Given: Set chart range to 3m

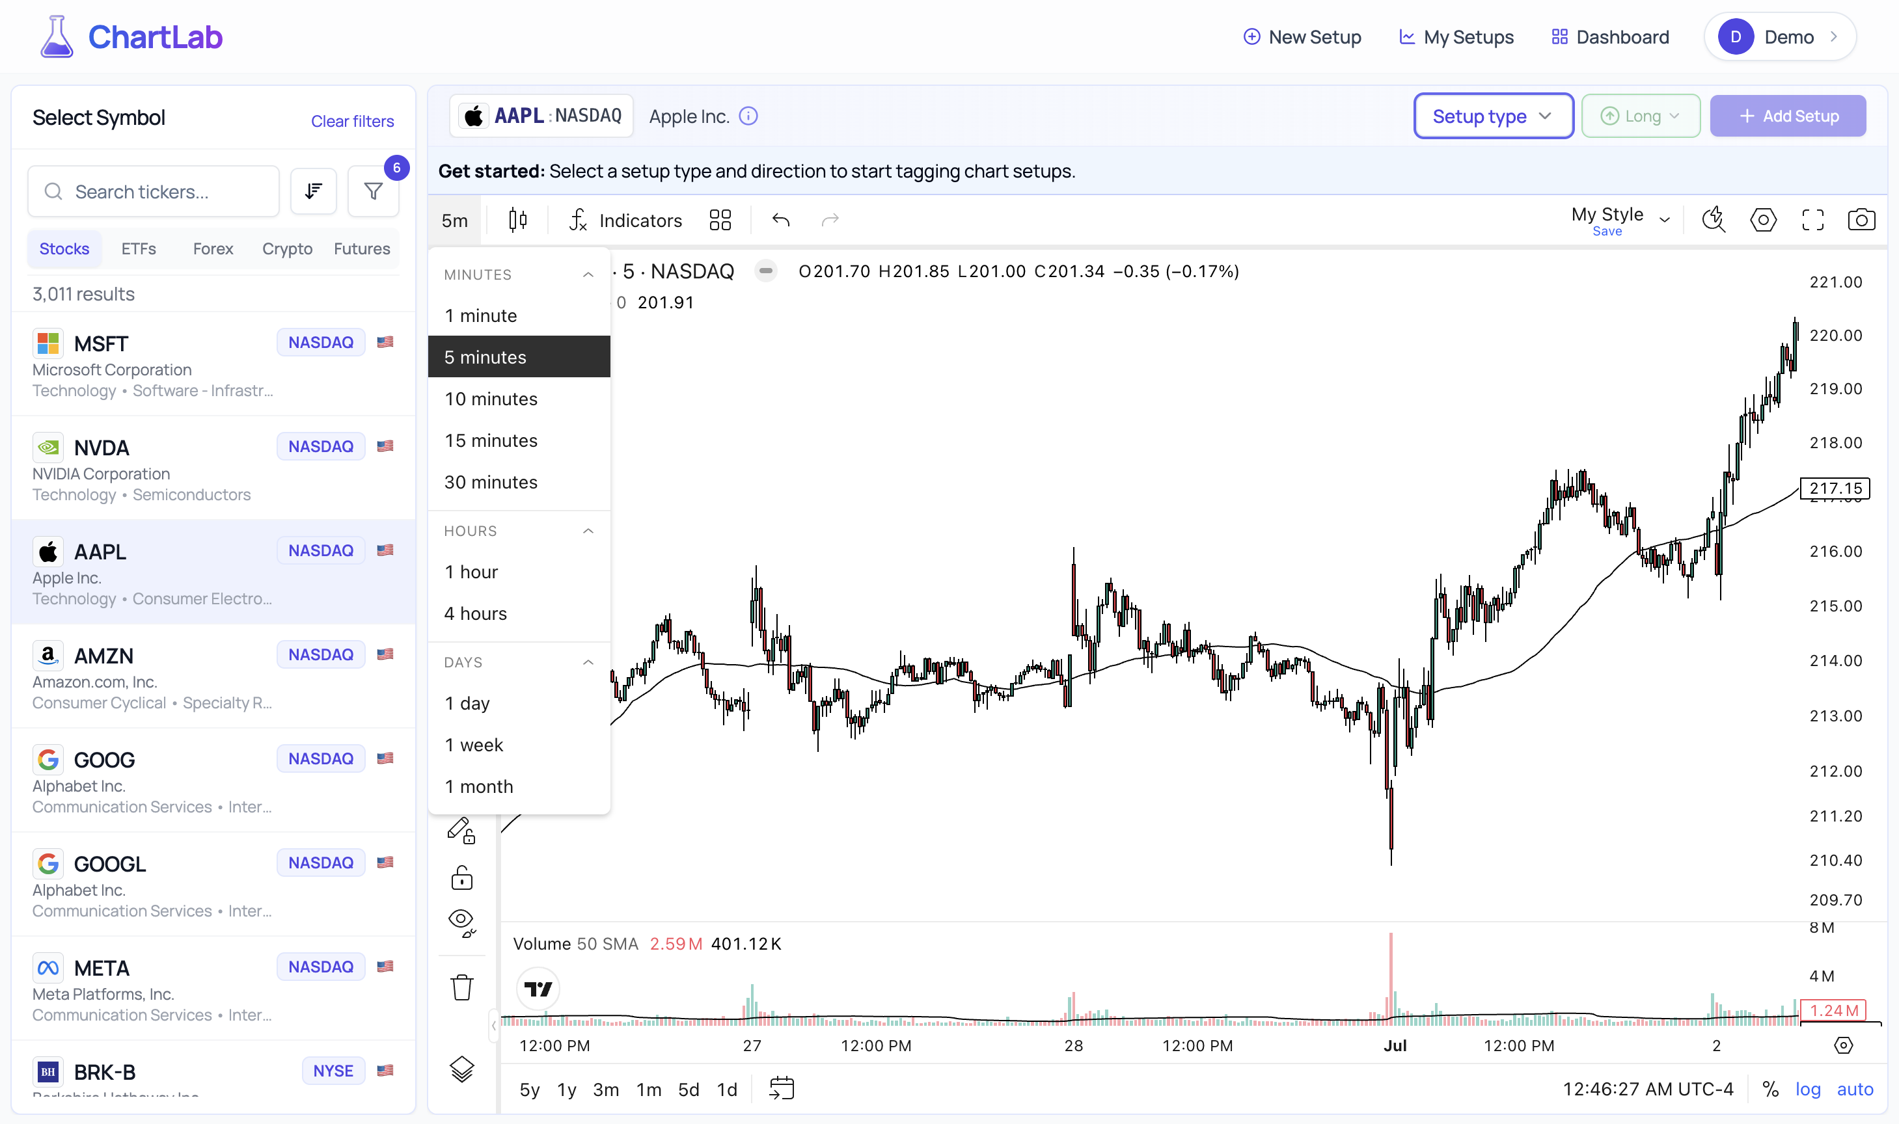Looking at the screenshot, I should coord(605,1089).
